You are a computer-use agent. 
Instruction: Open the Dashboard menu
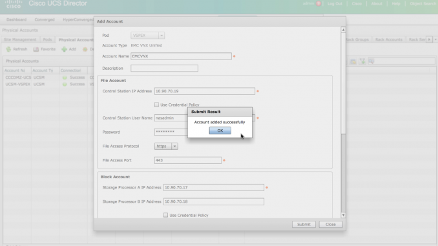click(17, 19)
